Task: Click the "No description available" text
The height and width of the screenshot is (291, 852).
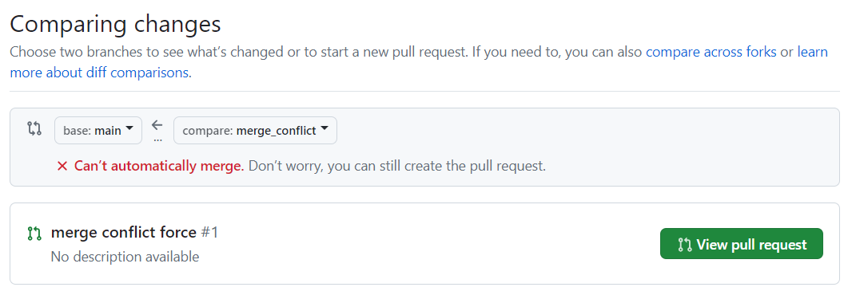Action: [x=125, y=256]
